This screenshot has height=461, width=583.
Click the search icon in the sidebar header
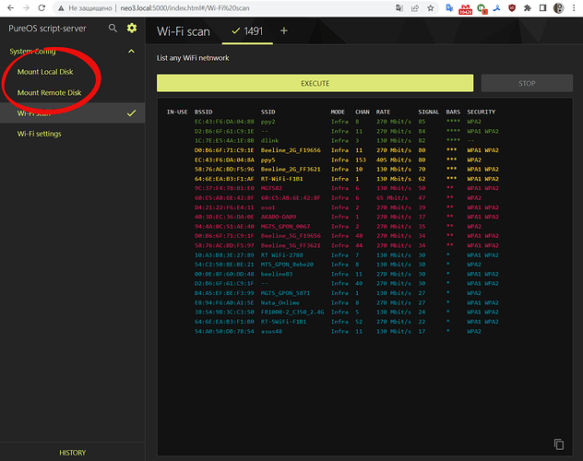tap(113, 29)
